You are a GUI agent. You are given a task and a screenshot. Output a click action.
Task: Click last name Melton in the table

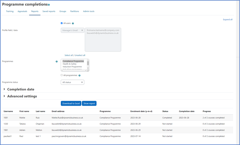click(x=39, y=130)
